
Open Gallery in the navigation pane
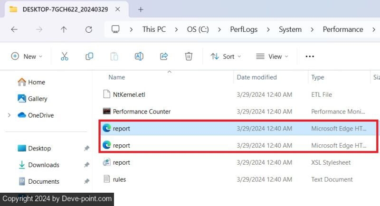(x=38, y=99)
